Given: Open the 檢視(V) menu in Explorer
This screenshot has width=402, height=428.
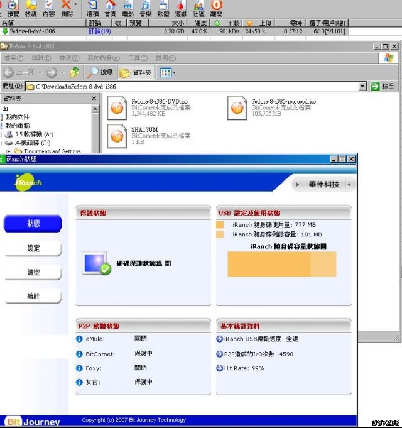Looking at the screenshot, I should point(69,58).
